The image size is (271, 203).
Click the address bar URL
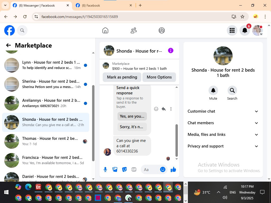pos(80,17)
